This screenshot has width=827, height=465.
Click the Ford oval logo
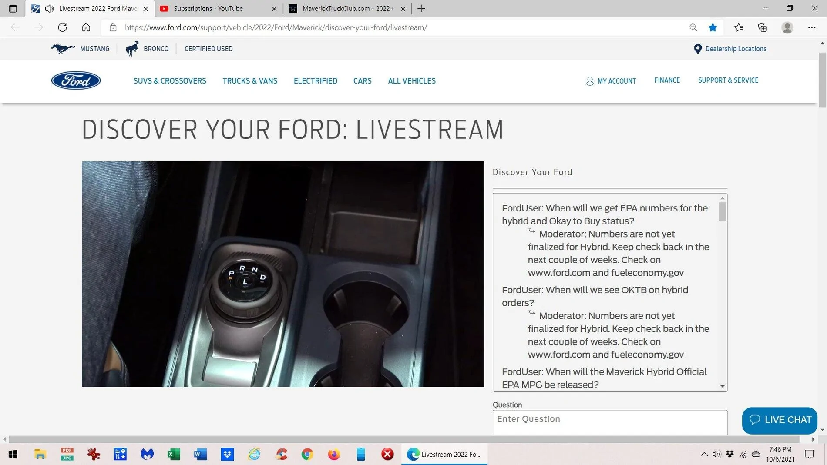76,80
